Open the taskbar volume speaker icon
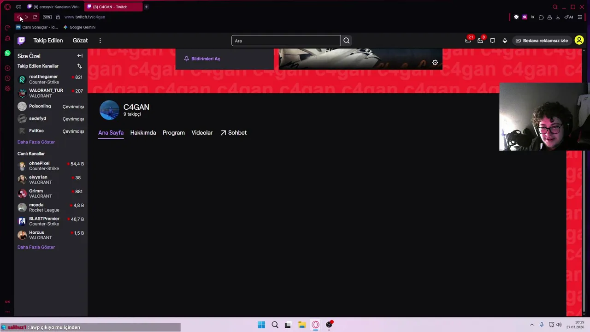The height and width of the screenshot is (332, 590). (559, 325)
